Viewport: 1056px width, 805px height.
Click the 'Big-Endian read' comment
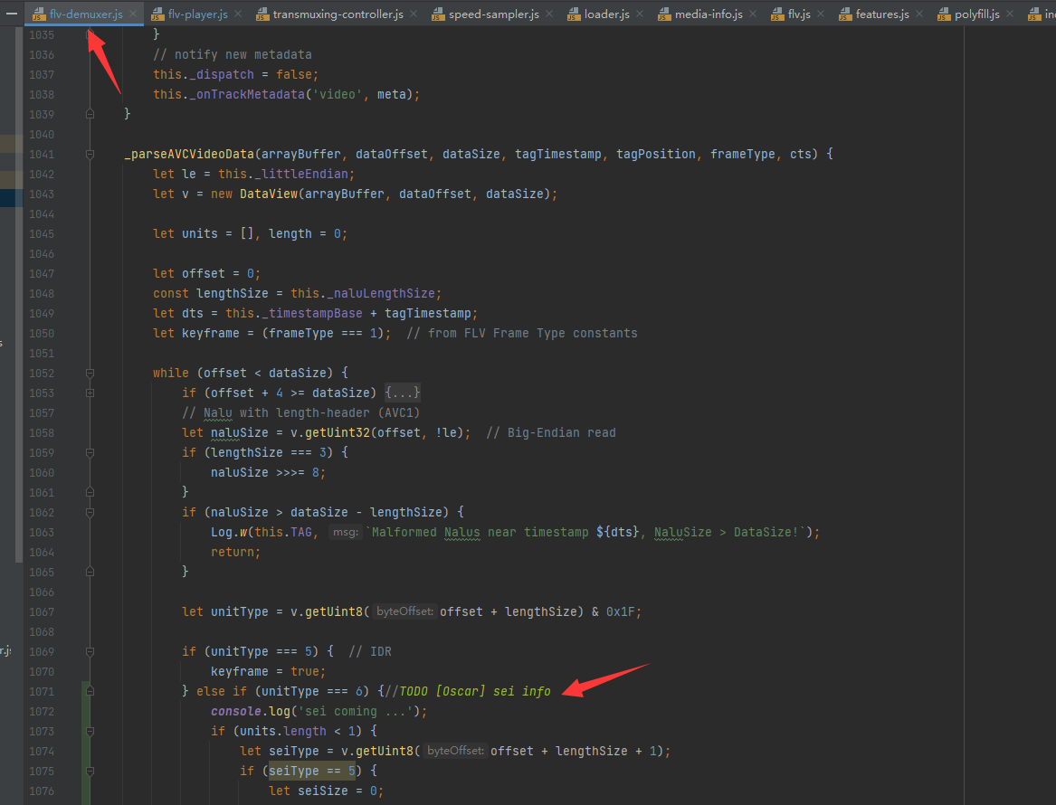[551, 432]
